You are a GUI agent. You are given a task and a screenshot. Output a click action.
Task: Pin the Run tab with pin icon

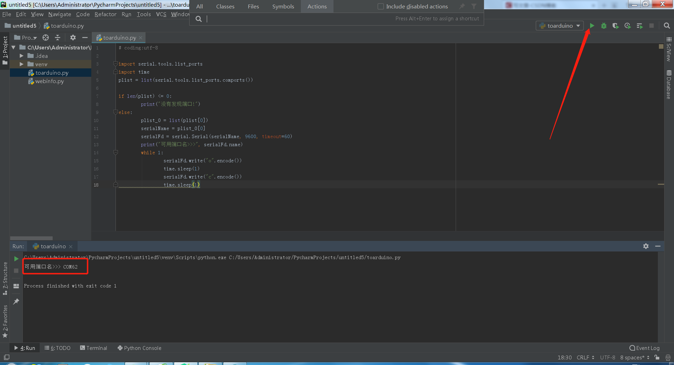coord(16,301)
